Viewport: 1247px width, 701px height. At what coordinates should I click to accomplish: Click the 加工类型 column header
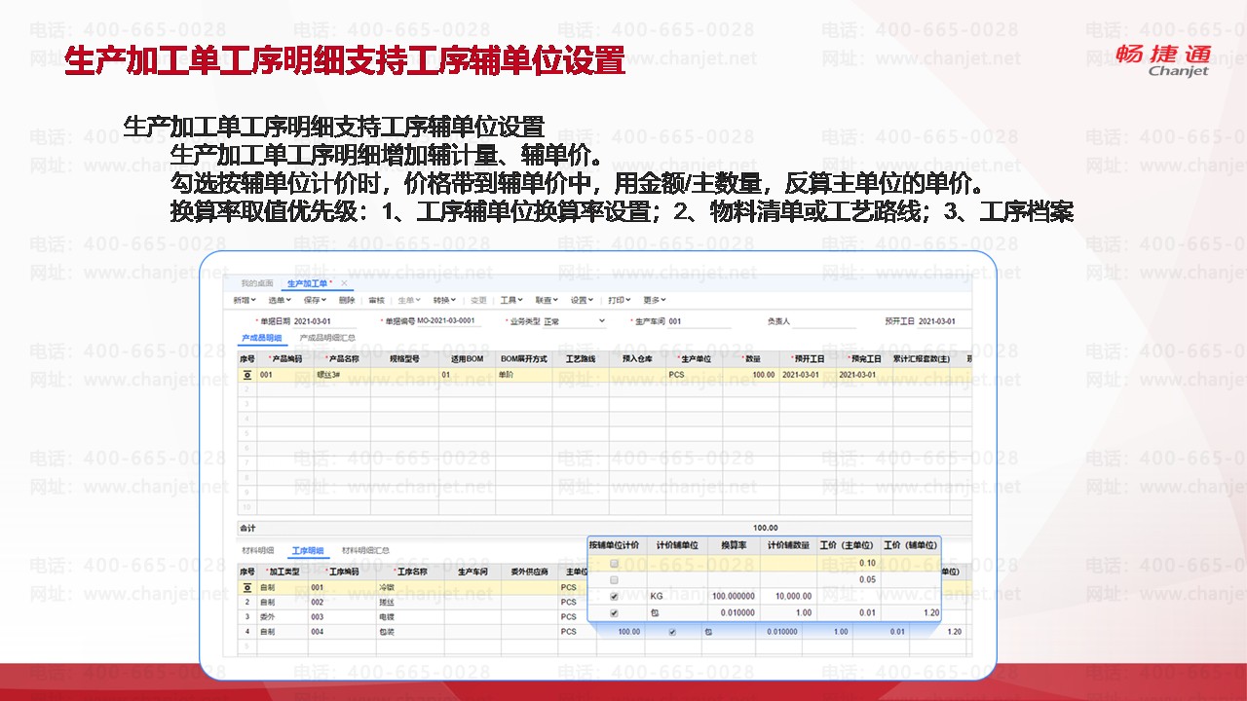tap(283, 572)
